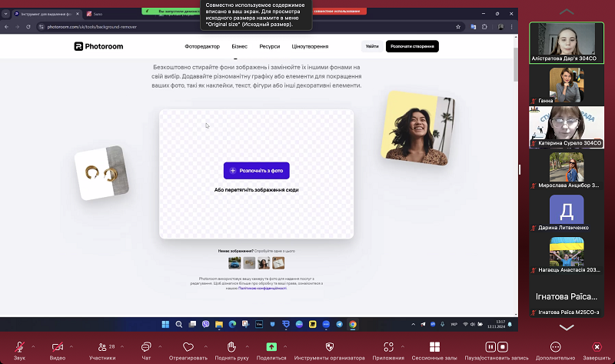This screenshot has height=364, width=615.
Task: Open the browser tab search dropdown
Action: click(5, 14)
